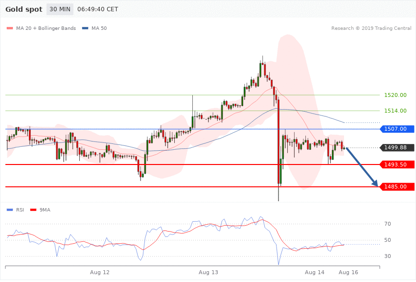Click the 06:49:40 CET timestamp
Image resolution: width=416 pixels, height=282 pixels.
97,9
